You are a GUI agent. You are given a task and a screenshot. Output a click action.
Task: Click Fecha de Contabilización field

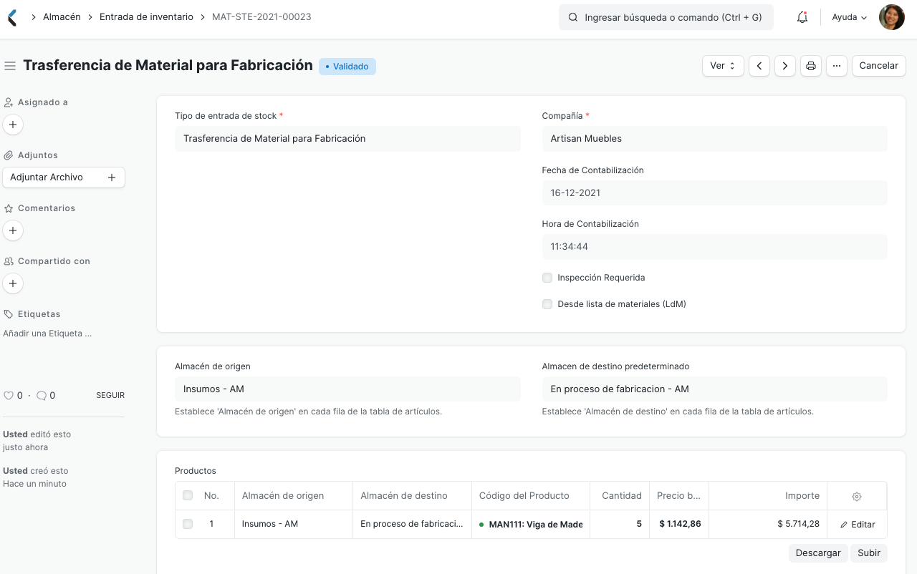[714, 193]
